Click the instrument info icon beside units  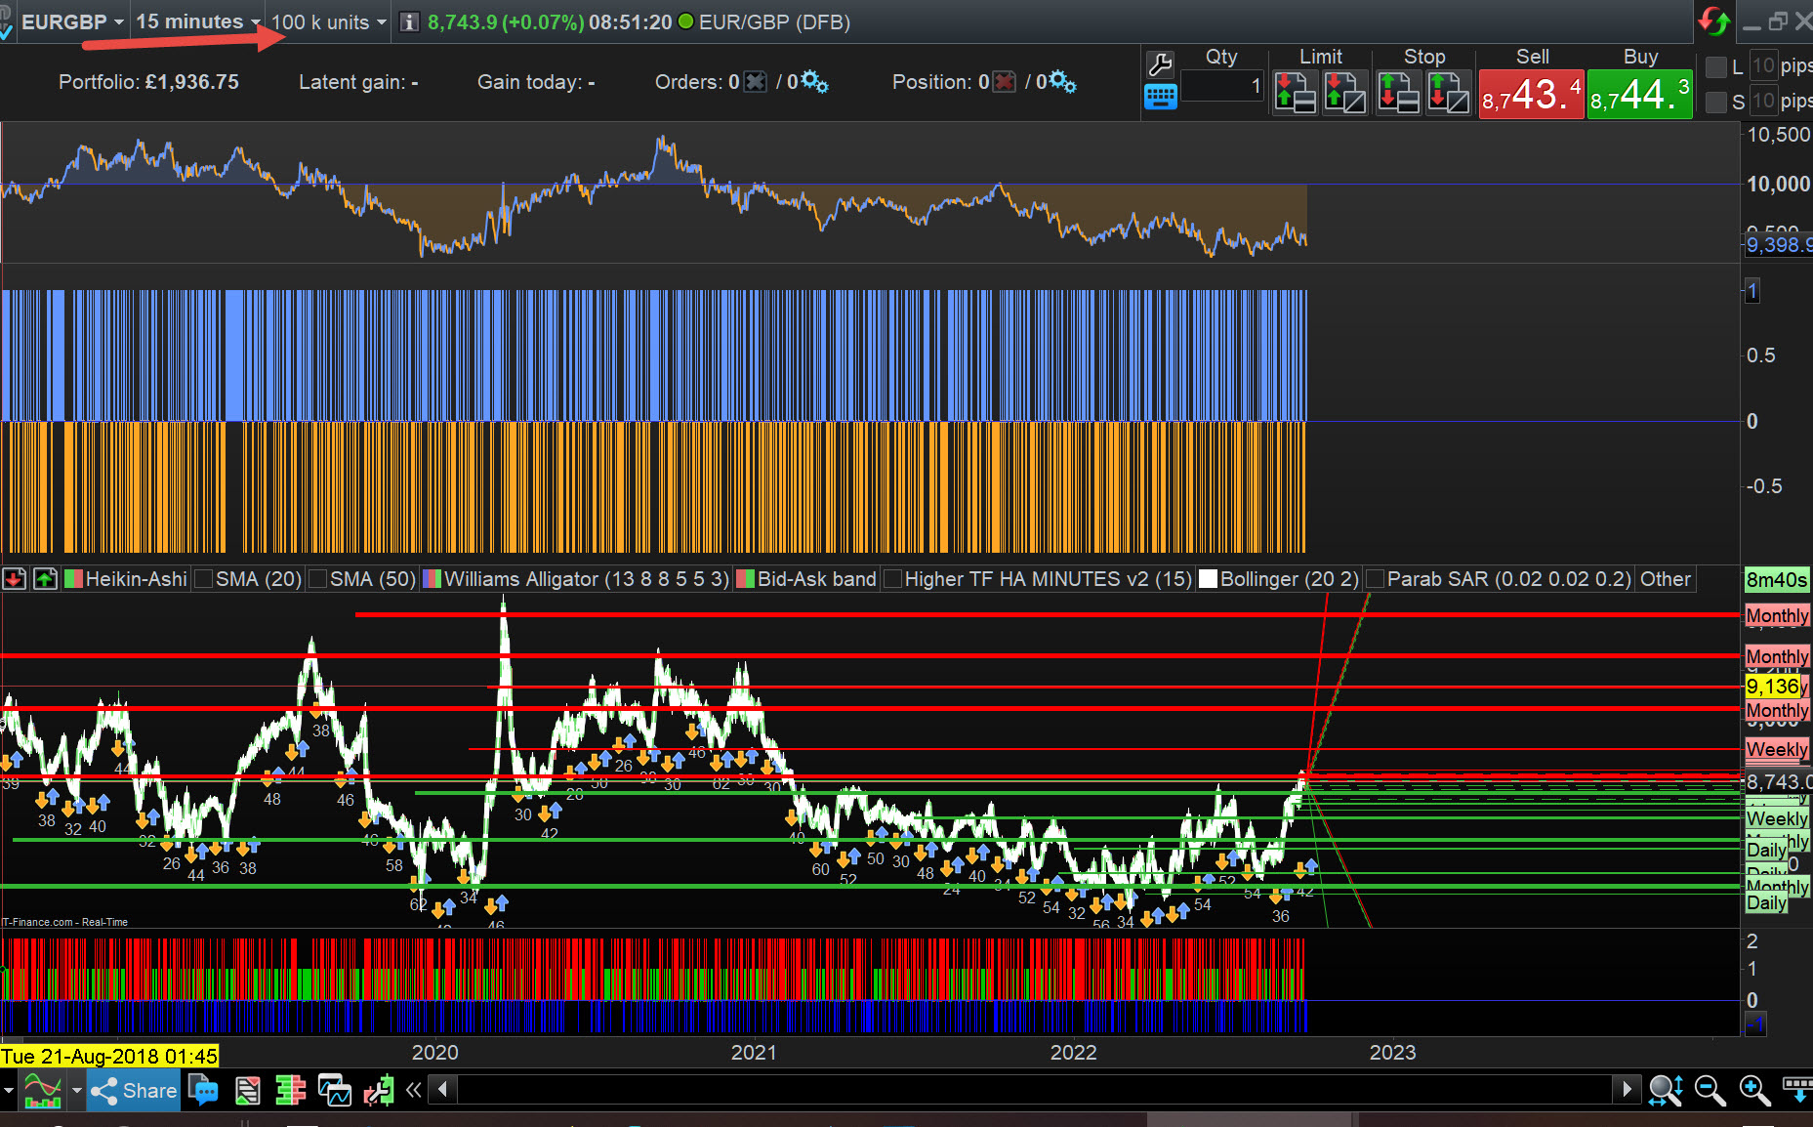click(410, 21)
